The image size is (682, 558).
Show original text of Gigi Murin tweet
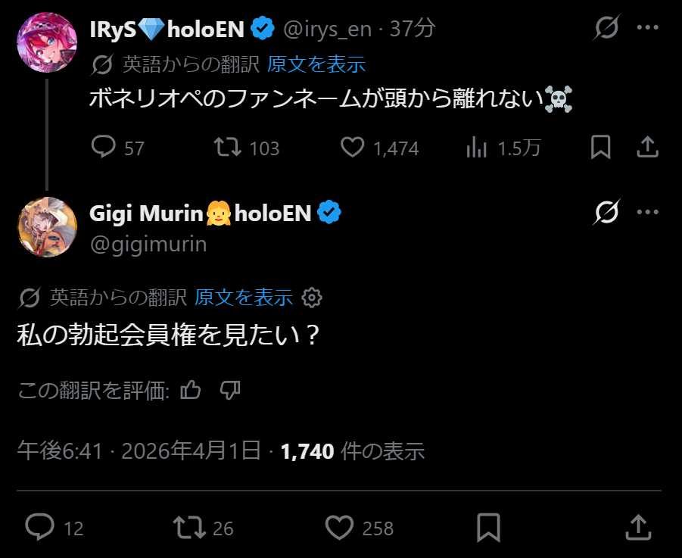244,298
